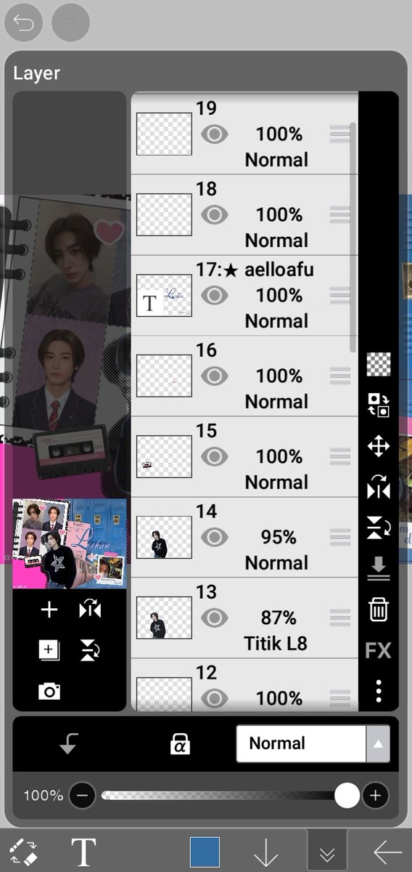Merge layer down with download arrow icon

(x=379, y=569)
